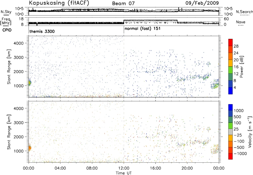253x175 pixels.
Task: Click the −1000 label on Velocity colorbar
Action: pos(240,154)
